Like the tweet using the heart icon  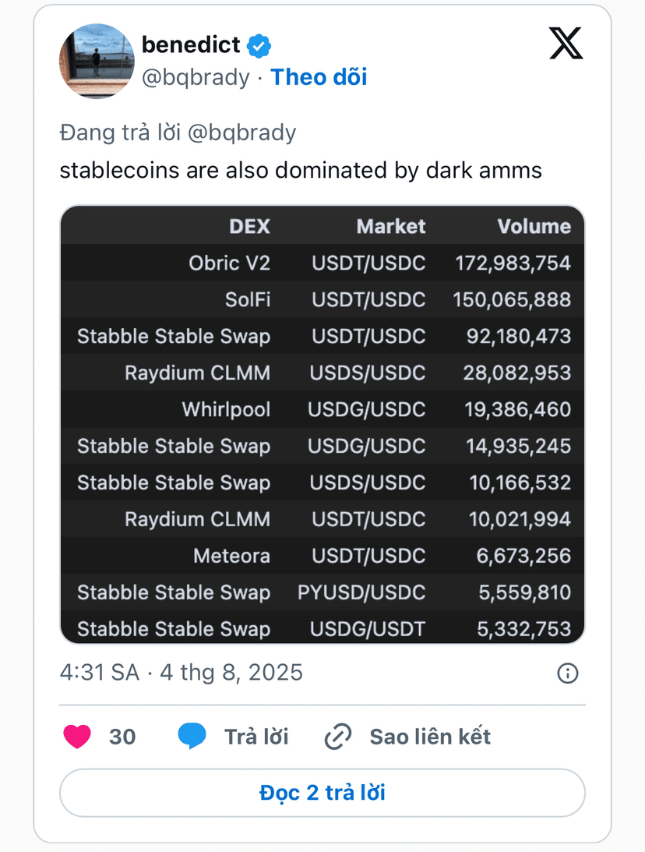click(x=77, y=737)
